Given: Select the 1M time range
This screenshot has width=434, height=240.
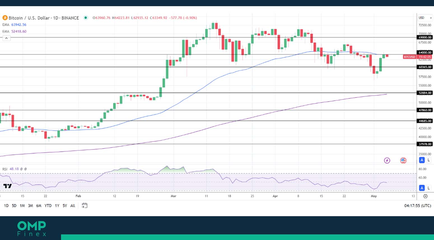Looking at the screenshot, I should 22,206.
